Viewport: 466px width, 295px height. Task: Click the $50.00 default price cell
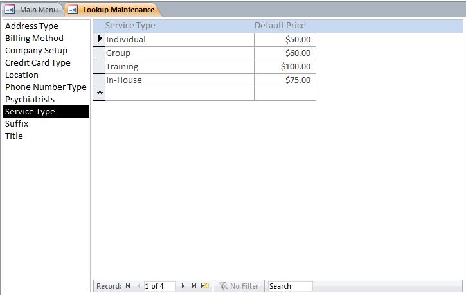(285, 39)
